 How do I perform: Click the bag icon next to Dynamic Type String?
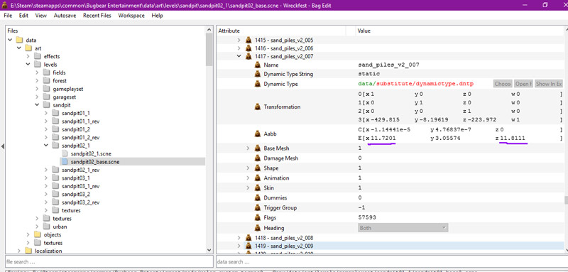coord(257,74)
